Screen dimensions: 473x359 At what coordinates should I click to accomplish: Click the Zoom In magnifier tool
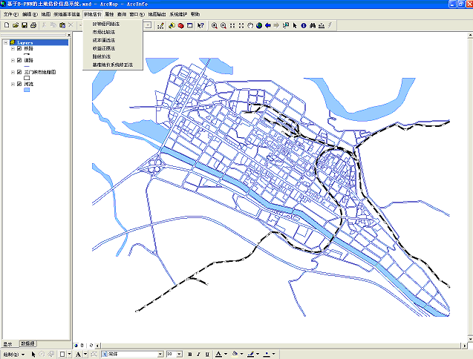click(x=215, y=25)
